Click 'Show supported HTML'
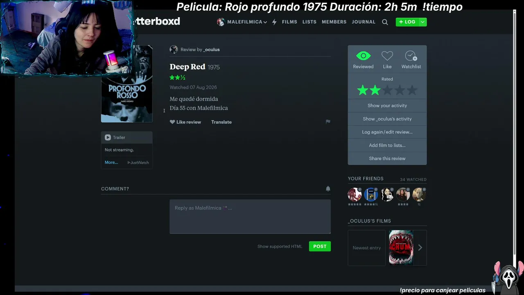 tap(280, 247)
